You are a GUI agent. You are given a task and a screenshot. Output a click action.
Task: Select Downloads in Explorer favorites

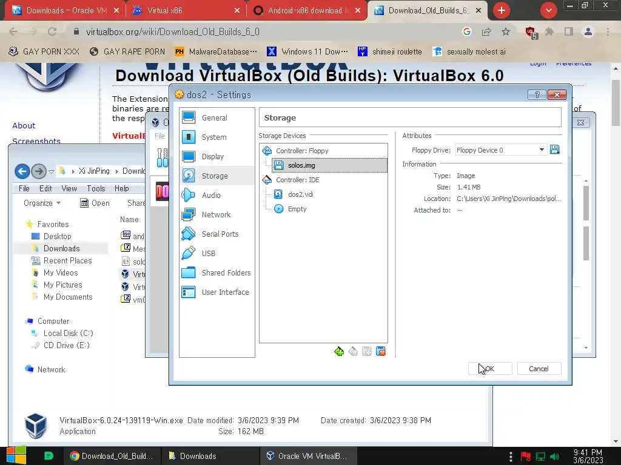point(56,248)
